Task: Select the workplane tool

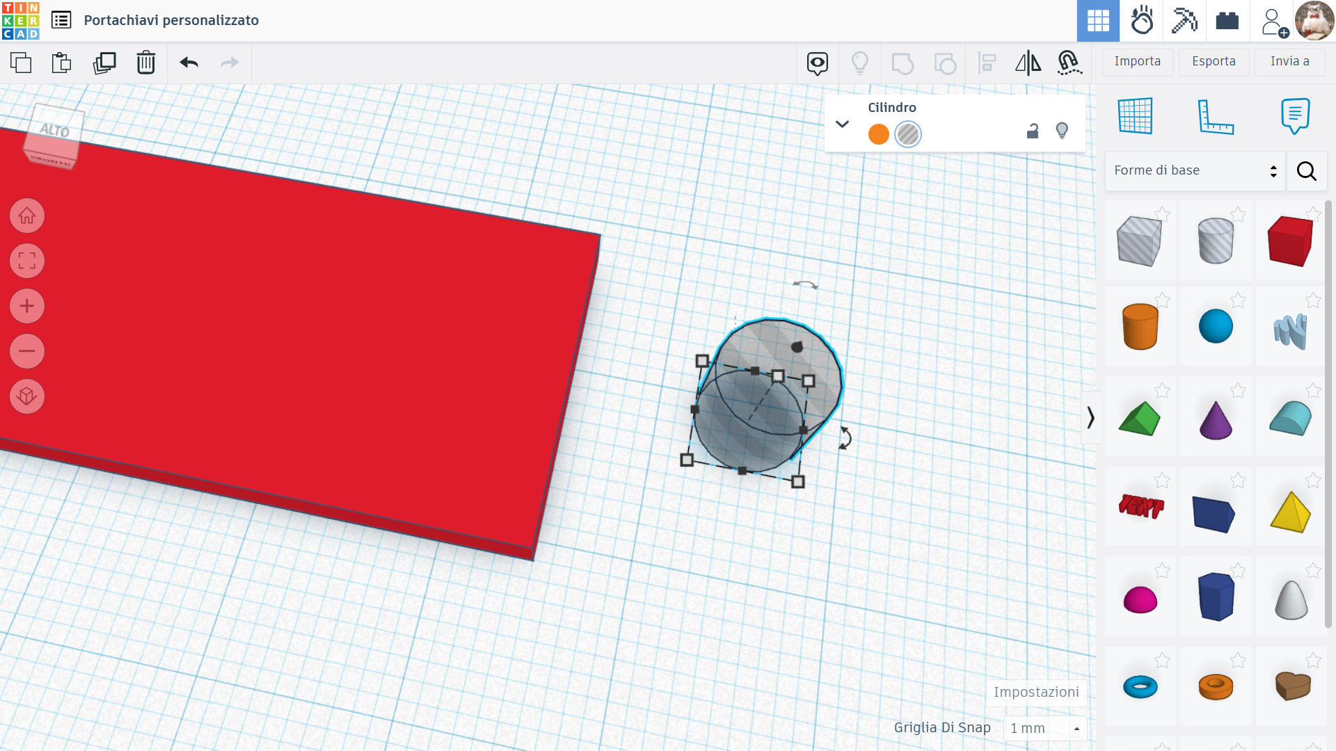Action: pyautogui.click(x=1136, y=115)
